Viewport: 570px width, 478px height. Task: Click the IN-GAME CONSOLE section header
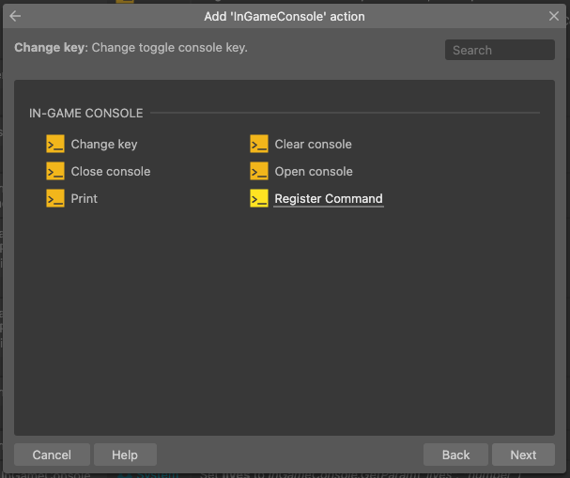(86, 114)
